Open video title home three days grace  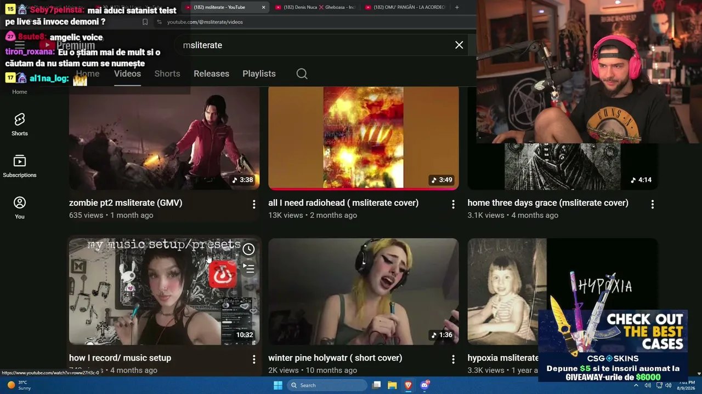[x=548, y=203]
